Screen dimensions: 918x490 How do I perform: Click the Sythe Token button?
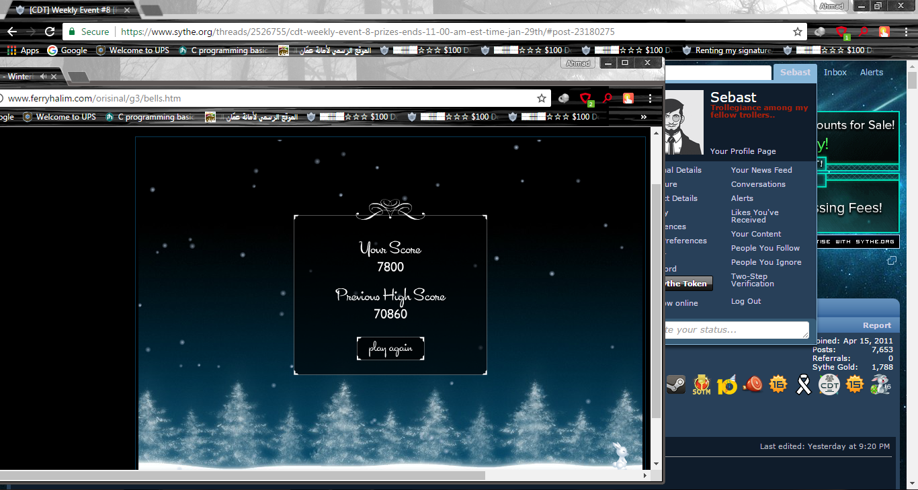click(x=688, y=284)
